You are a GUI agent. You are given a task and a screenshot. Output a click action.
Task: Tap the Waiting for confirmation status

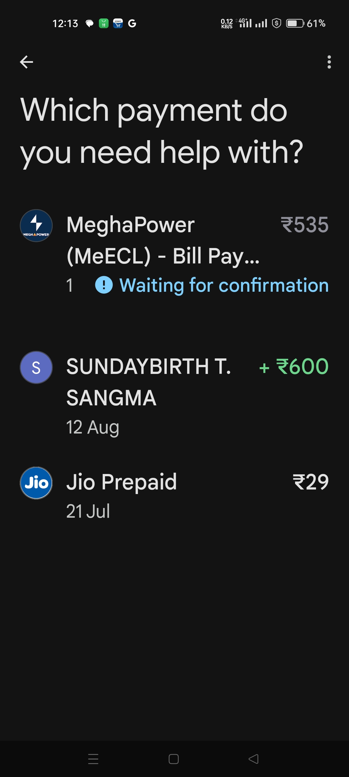click(224, 285)
